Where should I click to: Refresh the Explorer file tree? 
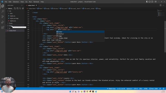pyautogui.click(x=20, y=9)
